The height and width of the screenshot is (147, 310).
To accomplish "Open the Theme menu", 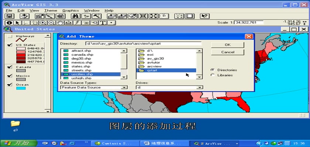I will (x=51, y=10).
